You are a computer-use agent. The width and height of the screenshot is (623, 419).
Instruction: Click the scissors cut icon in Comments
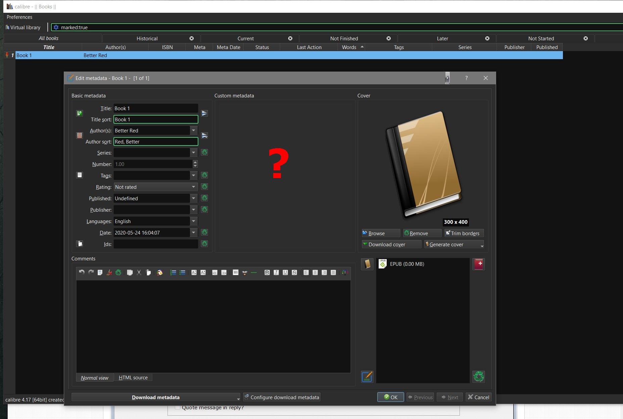139,273
